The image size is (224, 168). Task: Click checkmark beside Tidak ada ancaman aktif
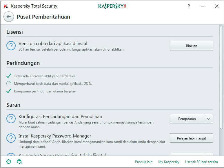click(9, 76)
